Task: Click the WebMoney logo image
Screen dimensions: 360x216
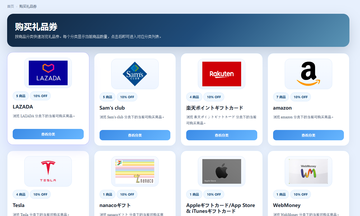Action: (308, 171)
